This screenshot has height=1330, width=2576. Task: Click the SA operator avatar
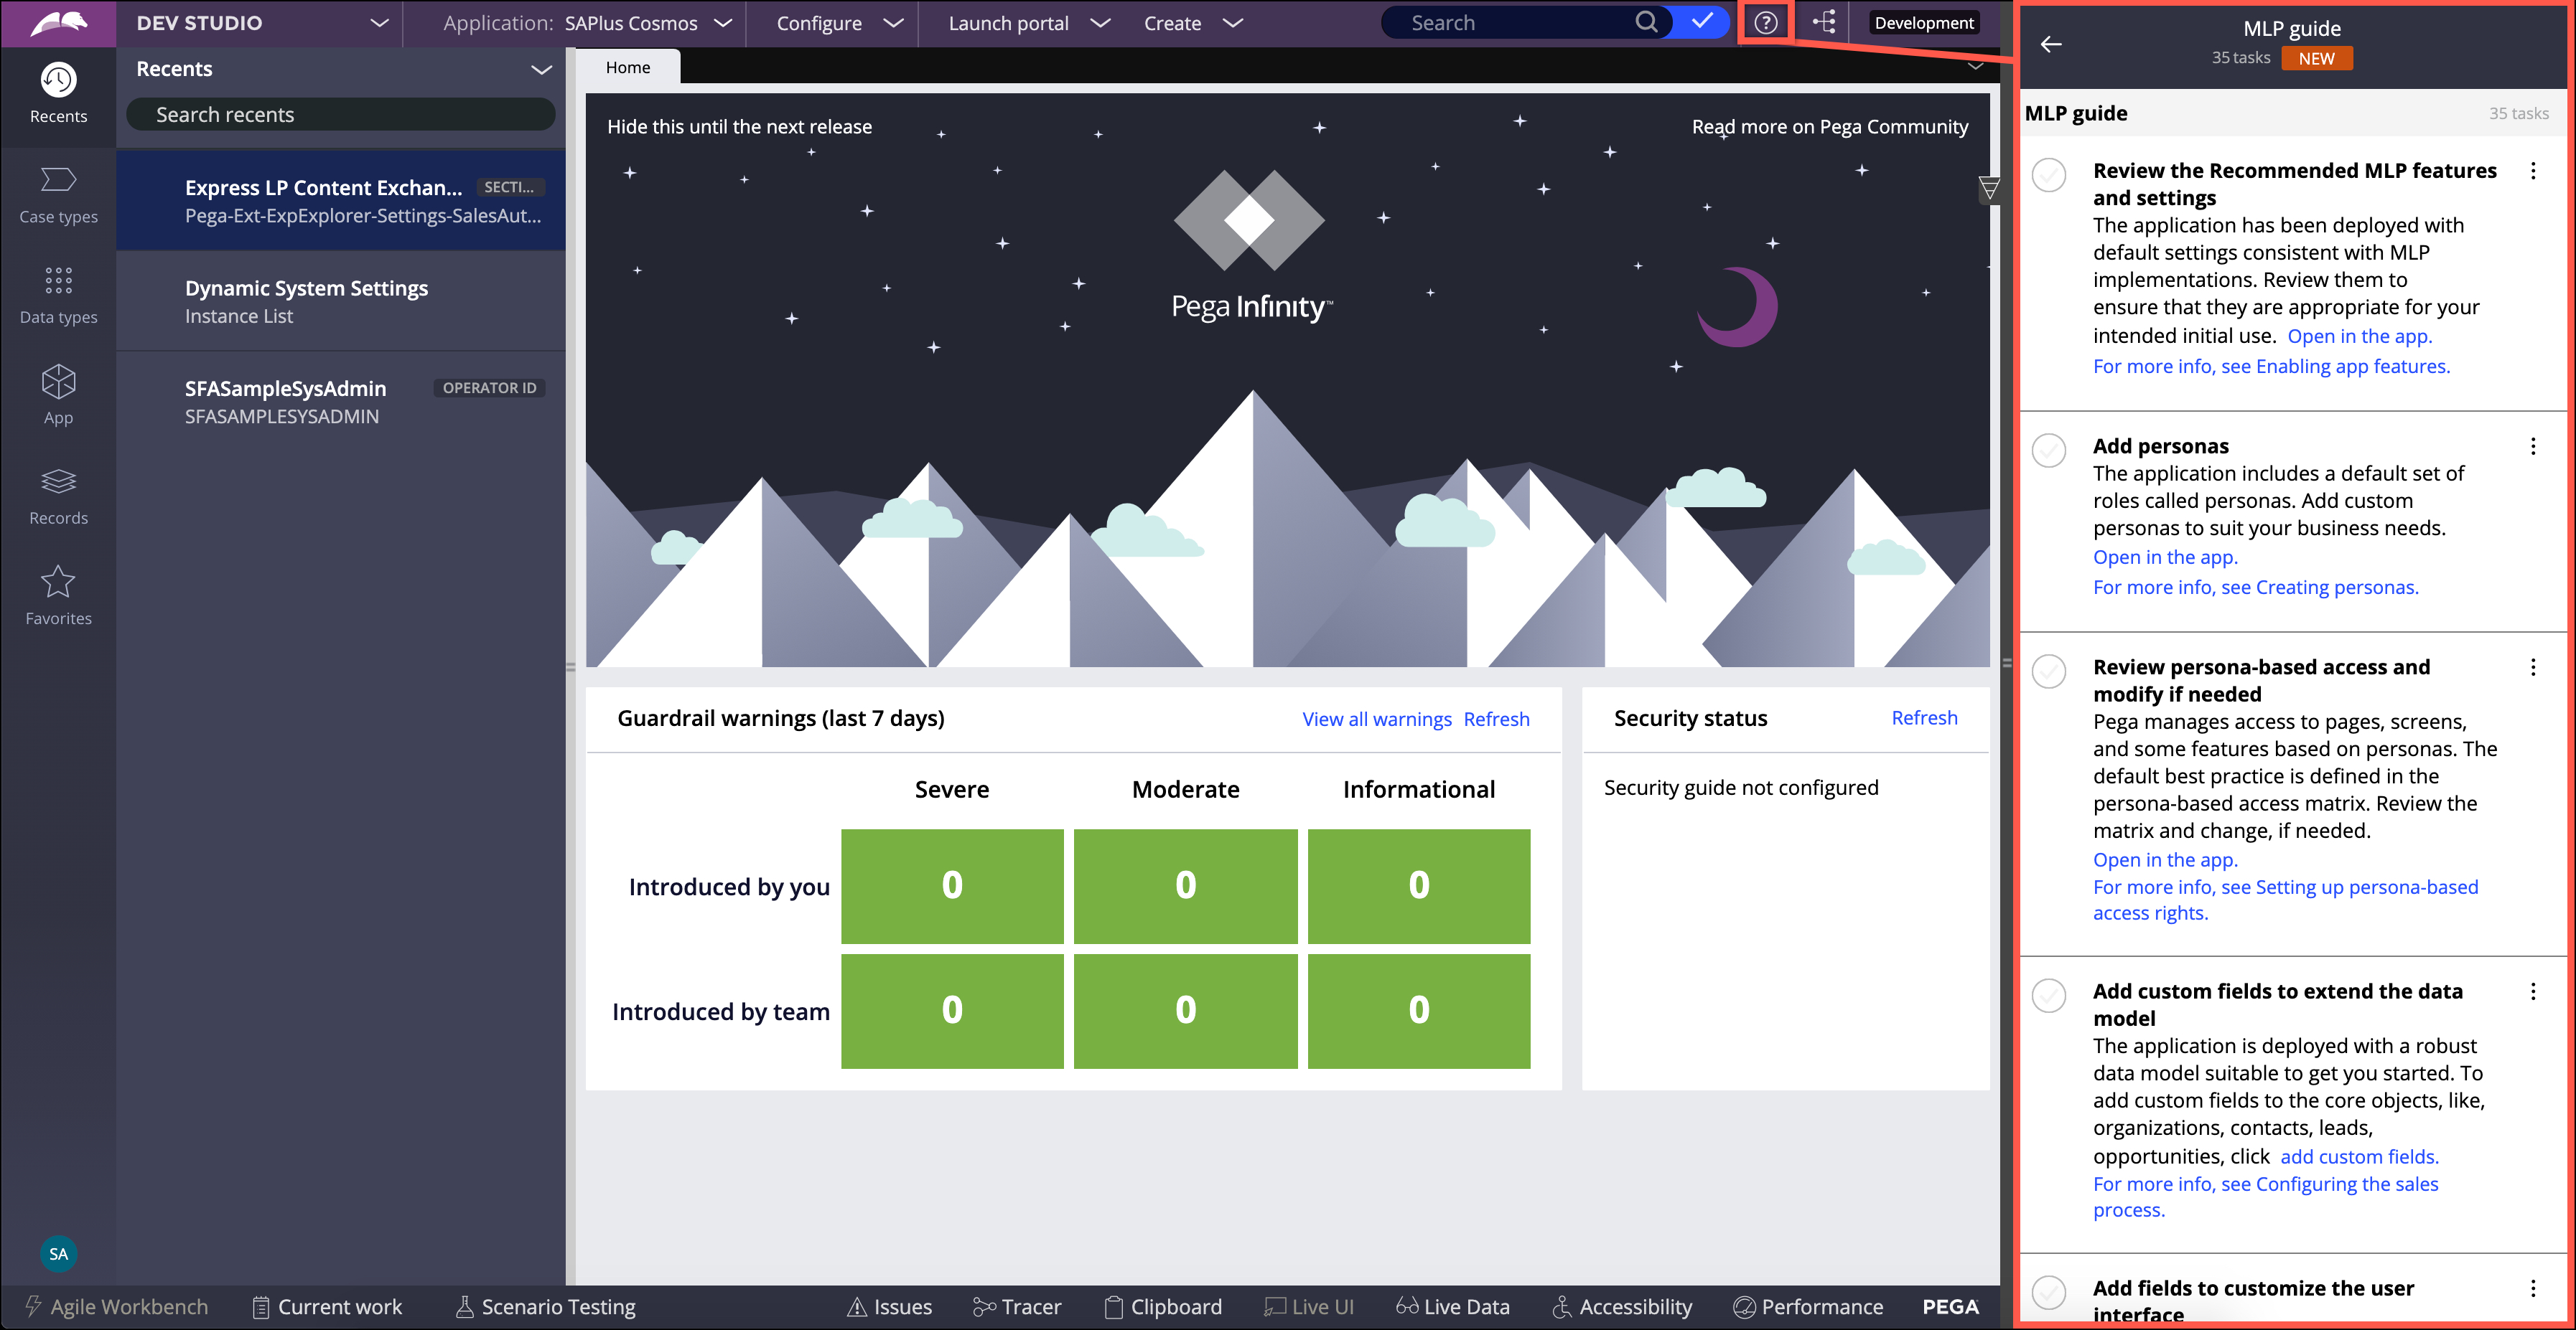58,1253
